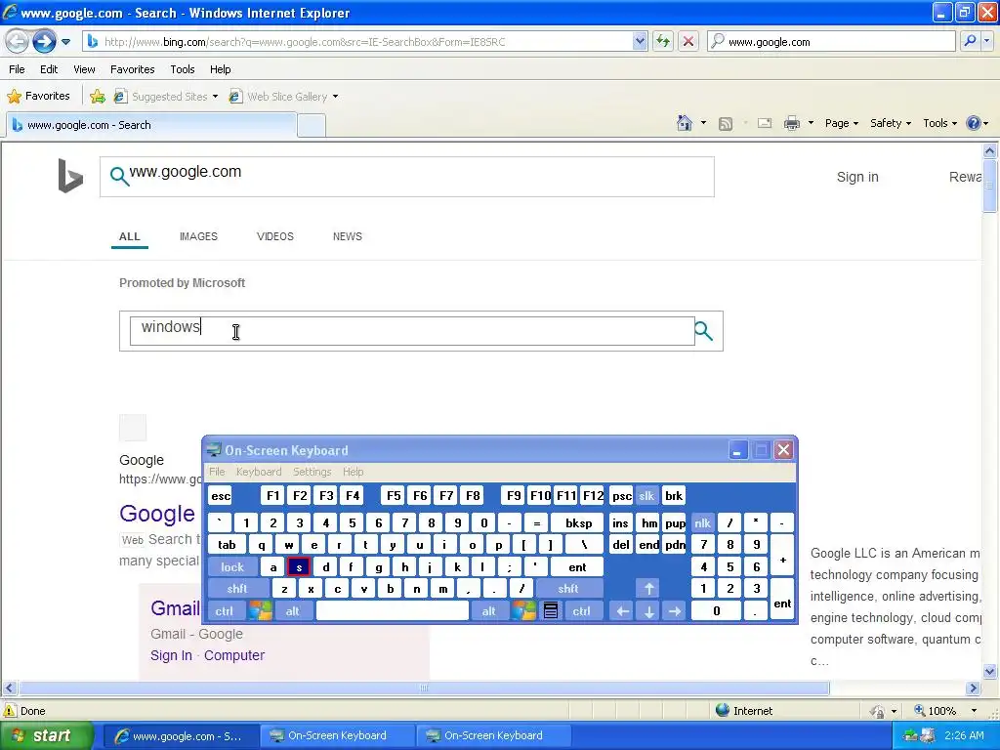Viewport: 1000px width, 750px height.
Task: Print the page with the printer icon
Action: tap(791, 123)
